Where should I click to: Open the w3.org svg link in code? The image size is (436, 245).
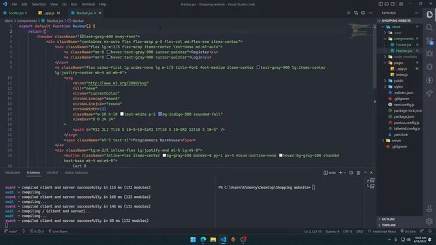(x=118, y=83)
